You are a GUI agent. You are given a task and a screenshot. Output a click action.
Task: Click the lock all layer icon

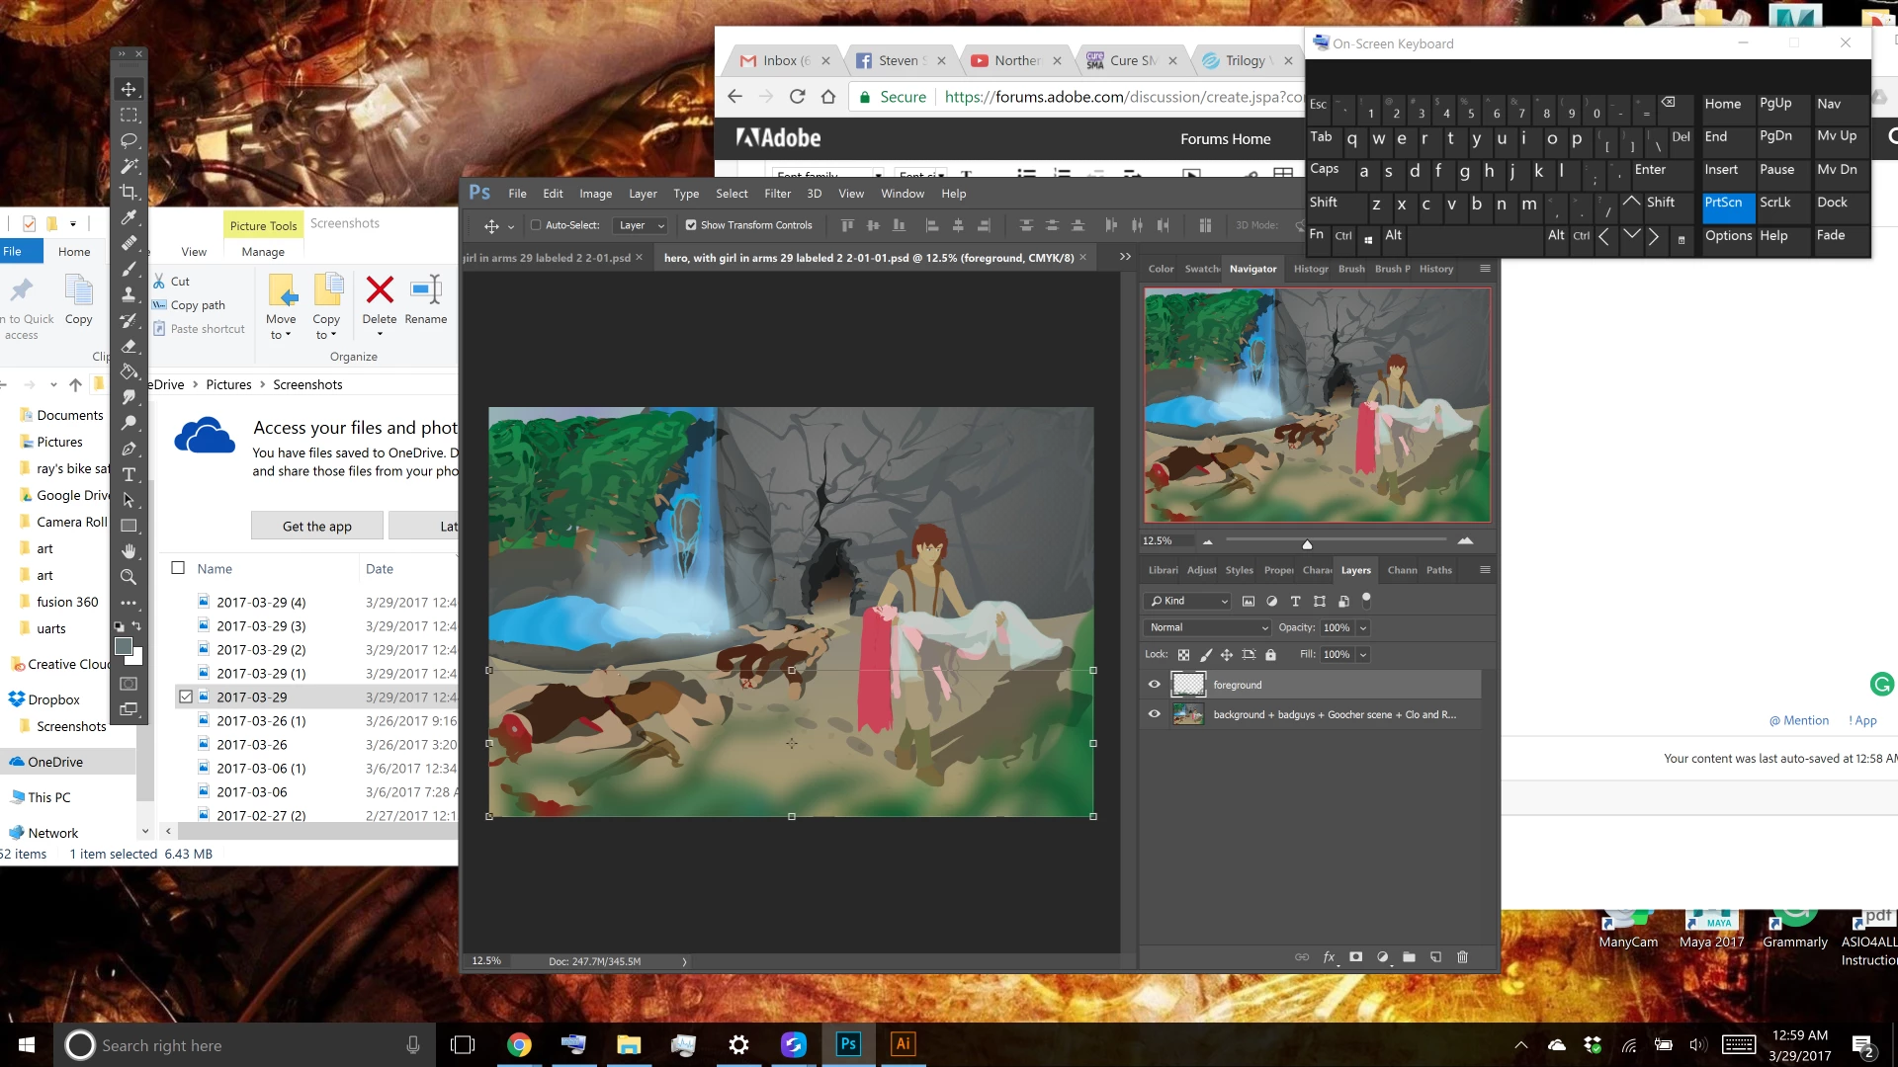pos(1270,655)
